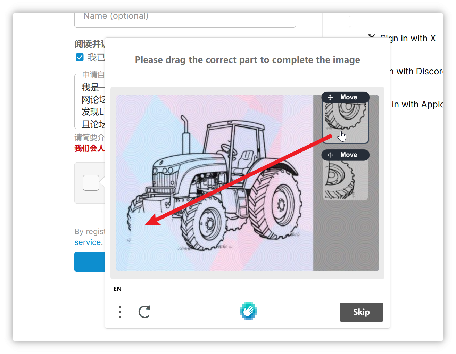Tick the empty verification checkbox on the form
456x354 pixels.
point(91,183)
